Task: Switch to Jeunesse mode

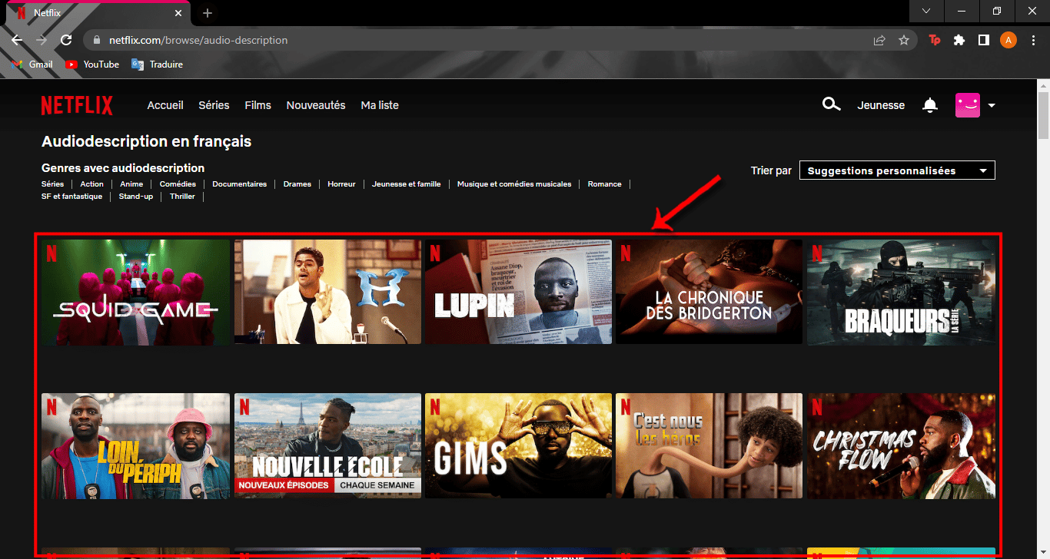Action: 881,105
